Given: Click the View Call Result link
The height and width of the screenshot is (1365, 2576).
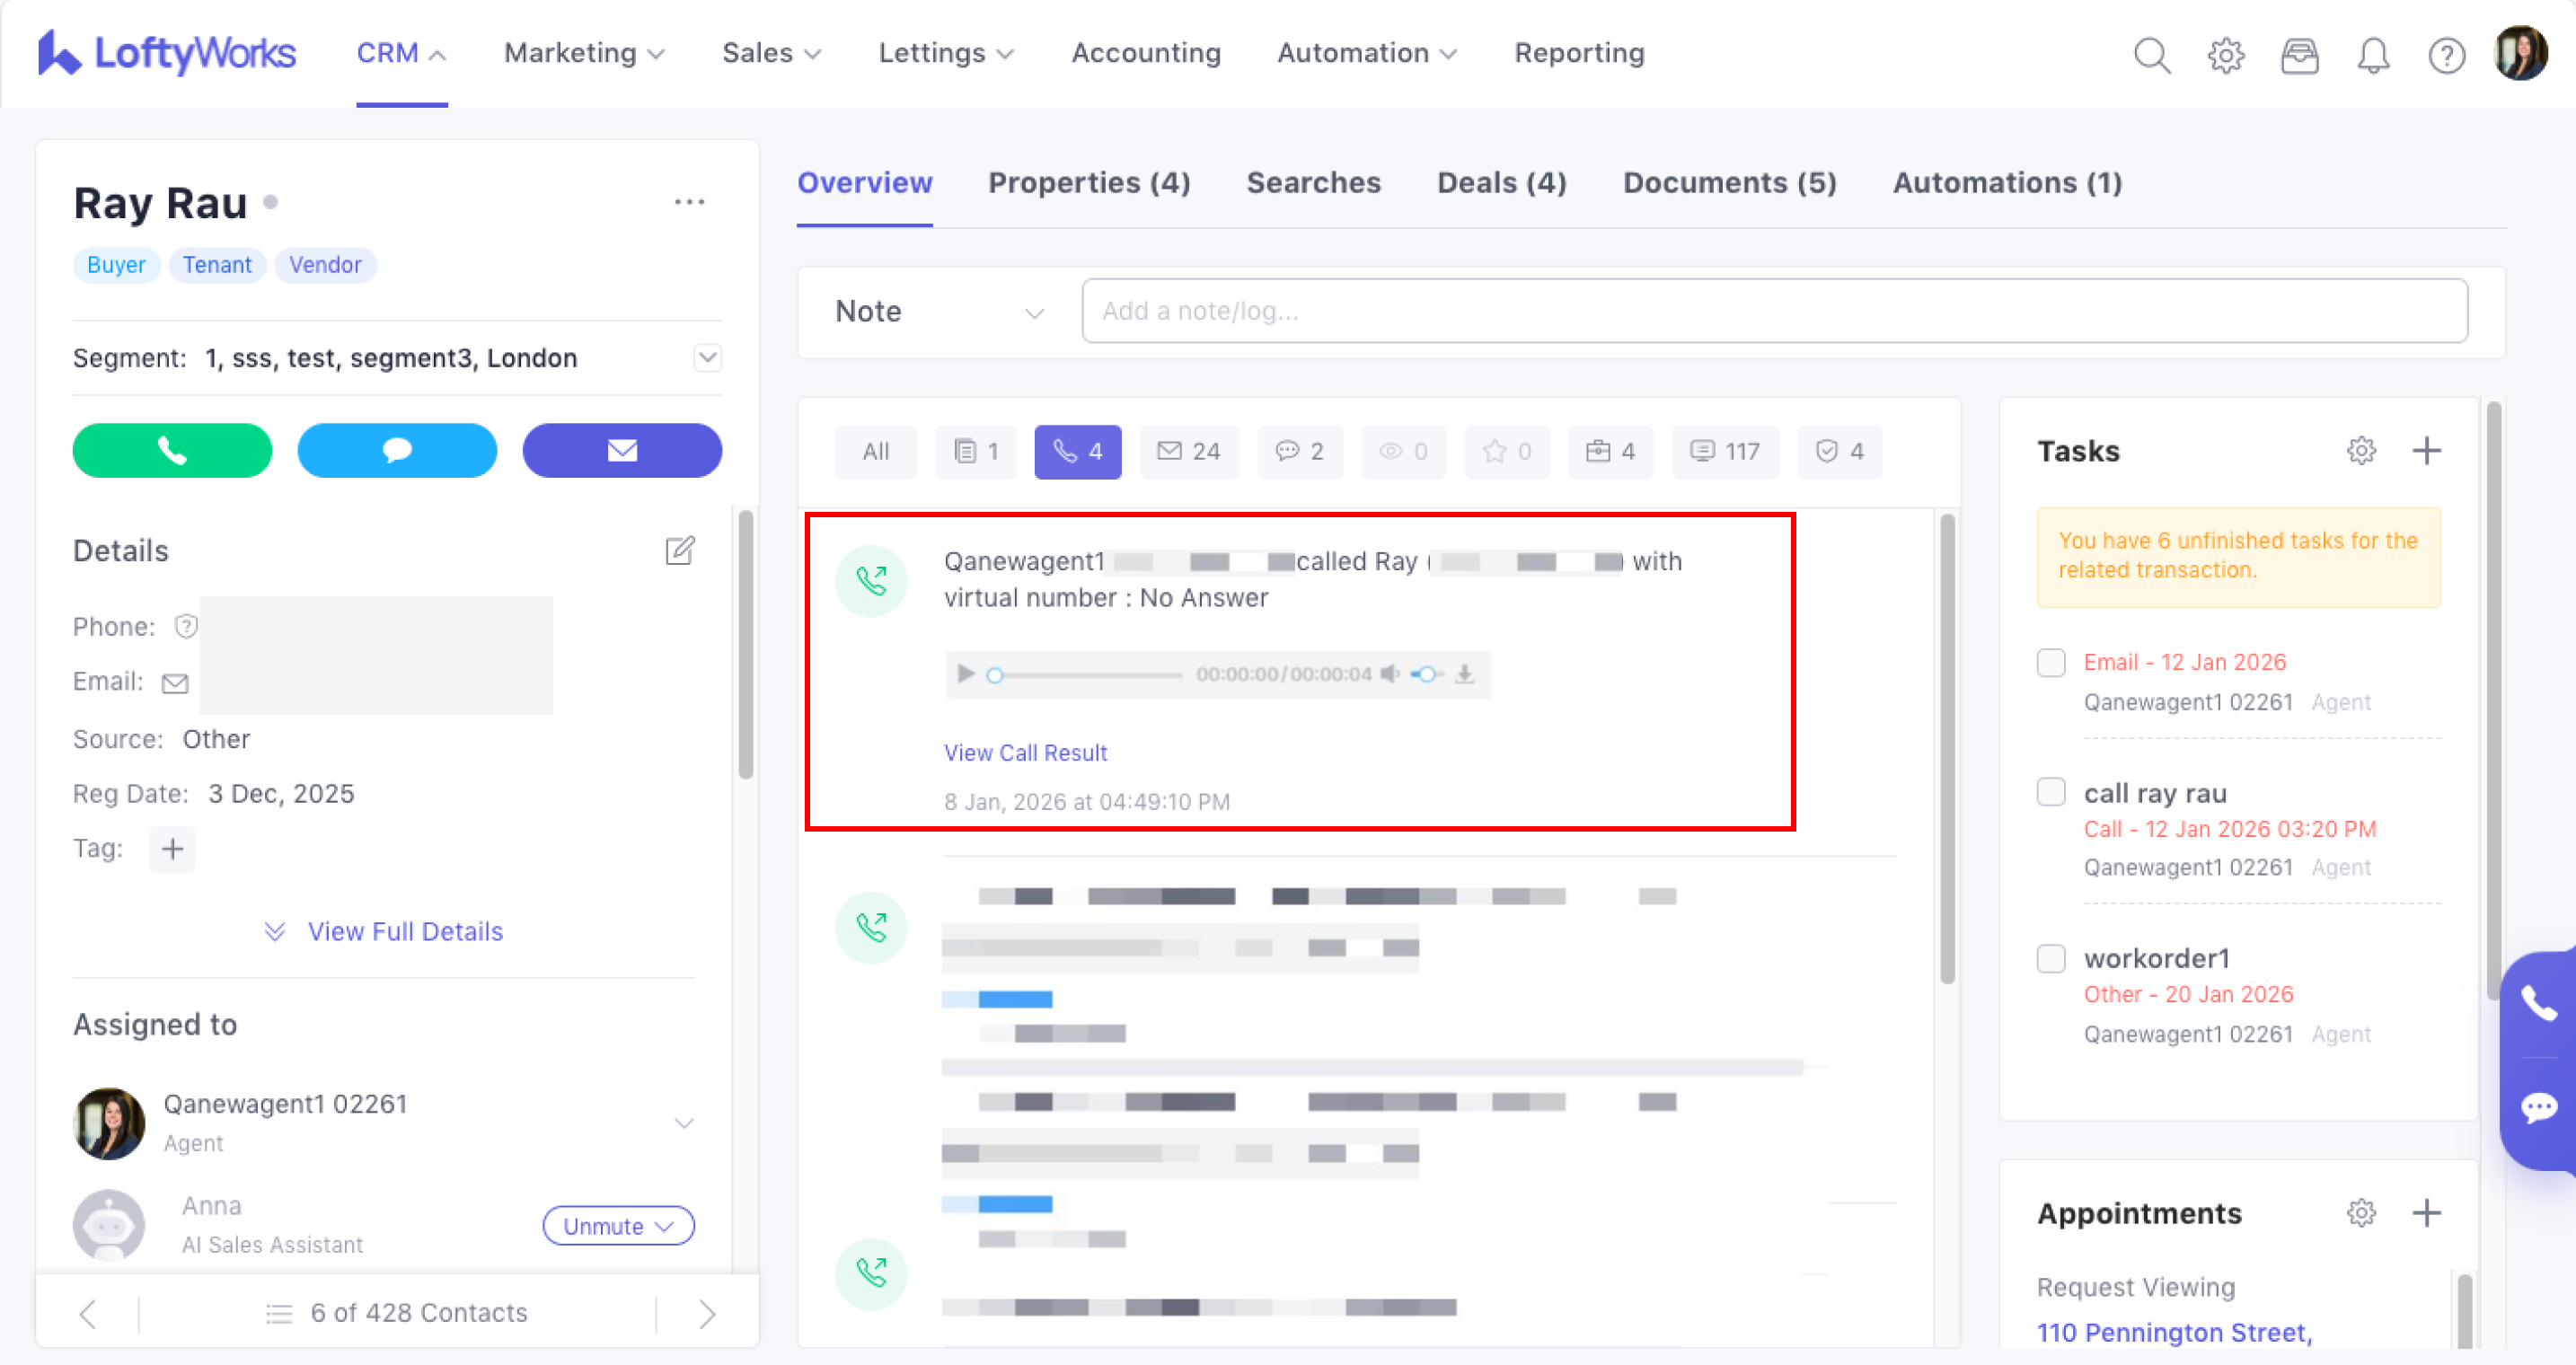Looking at the screenshot, I should pyautogui.click(x=1025, y=753).
